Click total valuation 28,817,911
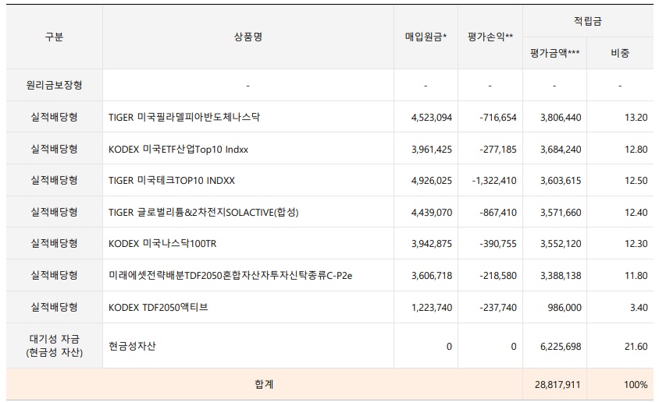659x402 pixels. (557, 384)
